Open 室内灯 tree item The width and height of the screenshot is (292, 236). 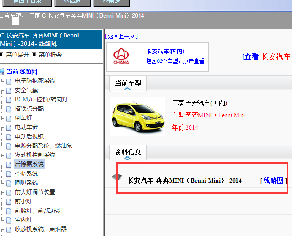pos(23,220)
